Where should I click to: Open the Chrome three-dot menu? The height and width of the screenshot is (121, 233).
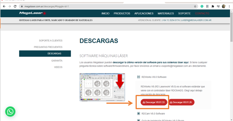pyautogui.click(x=229, y=6)
